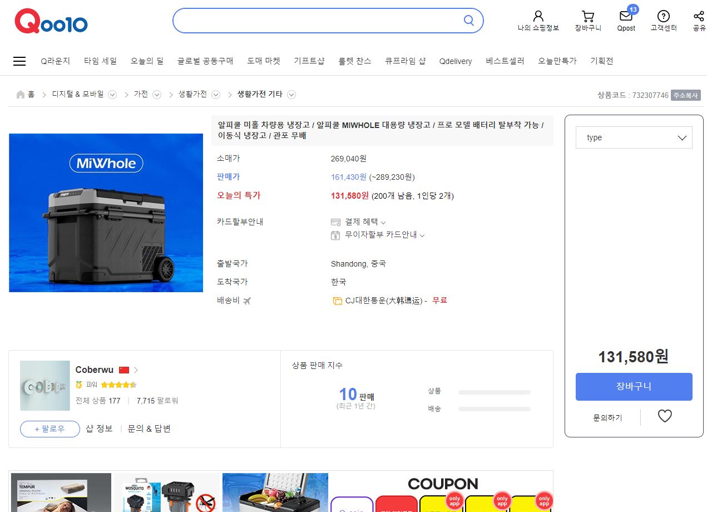Click the product title text
707x512 pixels.
tap(381, 130)
